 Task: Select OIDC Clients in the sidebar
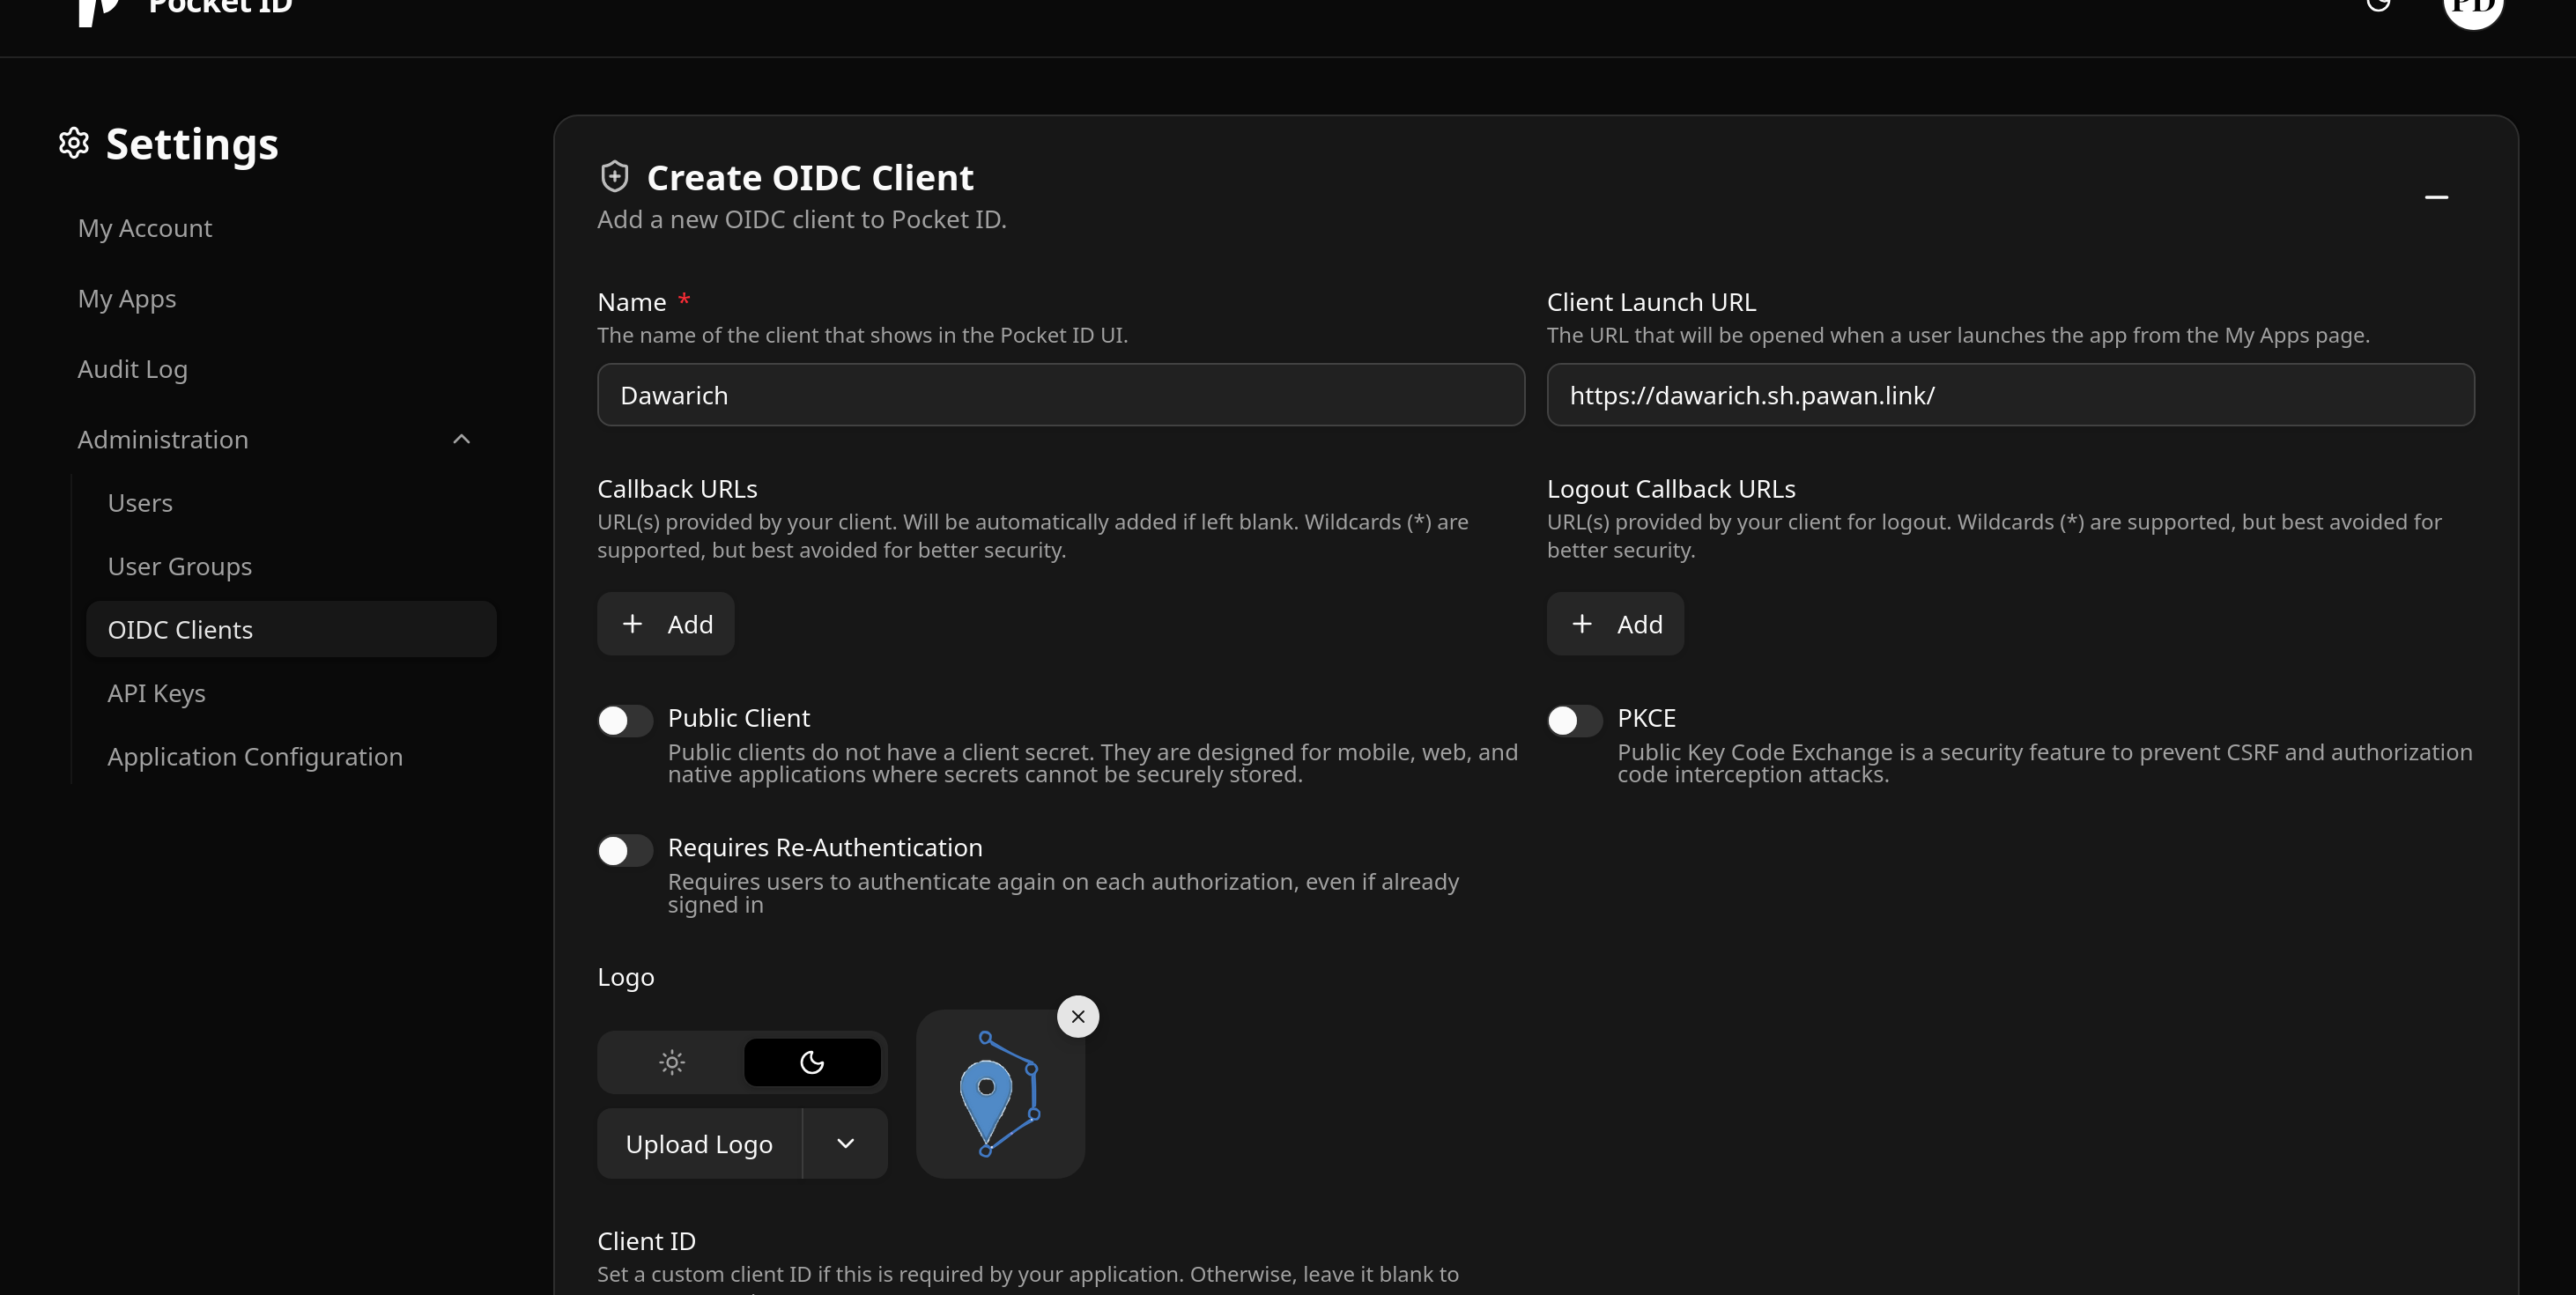pyautogui.click(x=180, y=629)
